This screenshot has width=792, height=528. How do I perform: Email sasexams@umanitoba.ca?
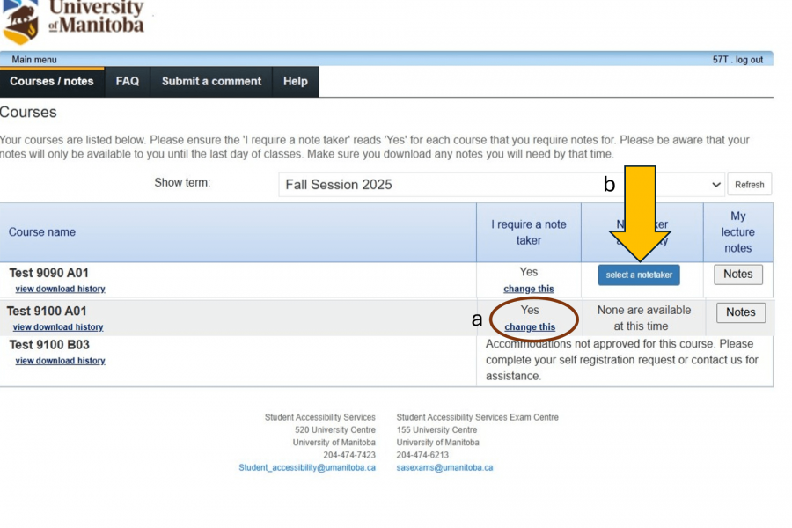point(444,467)
